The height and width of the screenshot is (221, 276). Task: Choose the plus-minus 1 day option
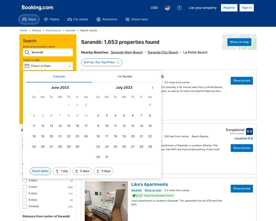[62, 171]
